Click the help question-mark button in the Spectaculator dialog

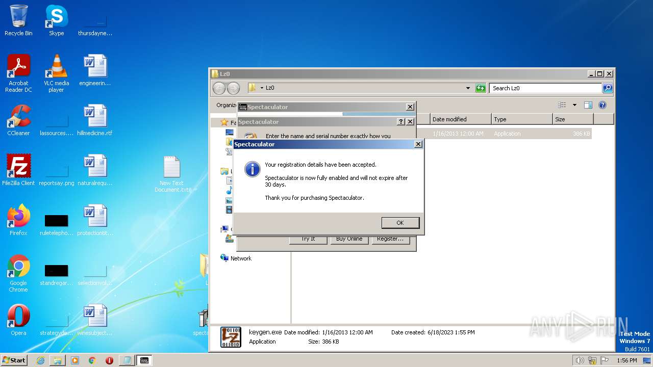(x=401, y=122)
